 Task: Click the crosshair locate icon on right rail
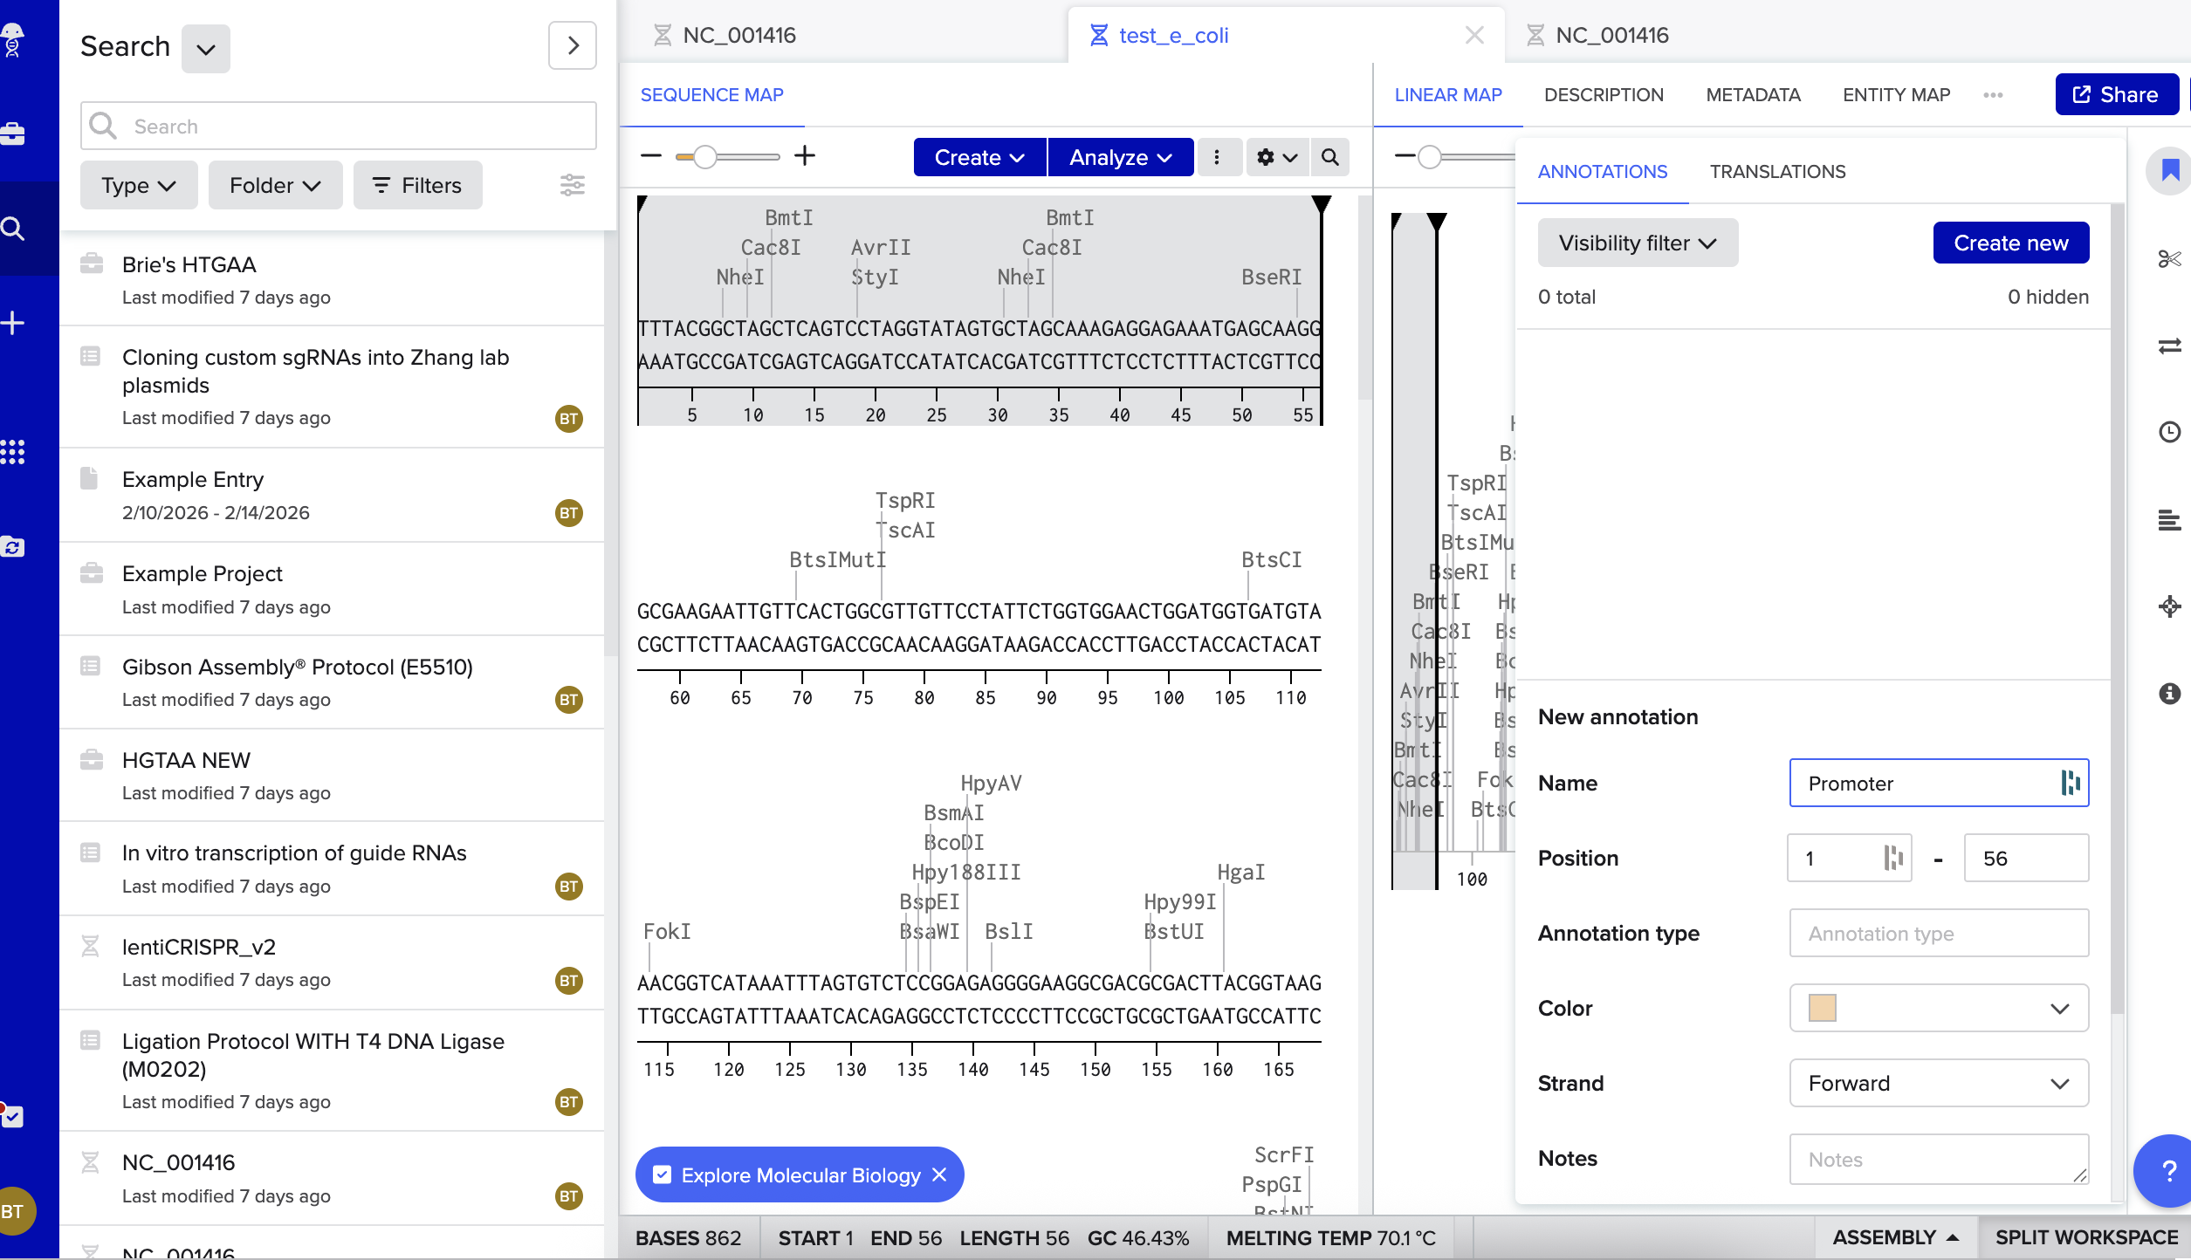pos(2171,606)
